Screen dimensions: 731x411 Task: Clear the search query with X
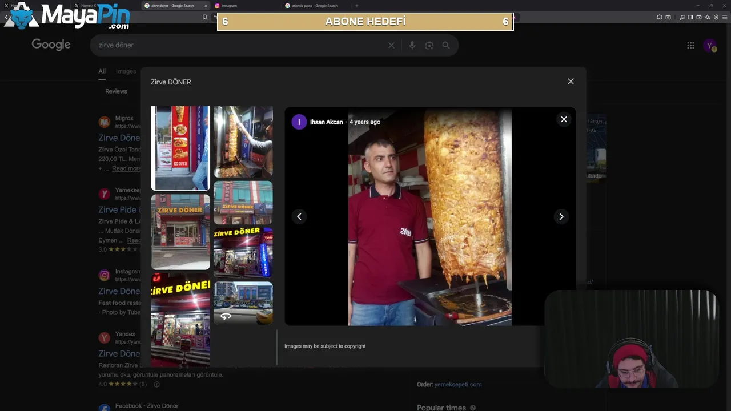coord(391,45)
